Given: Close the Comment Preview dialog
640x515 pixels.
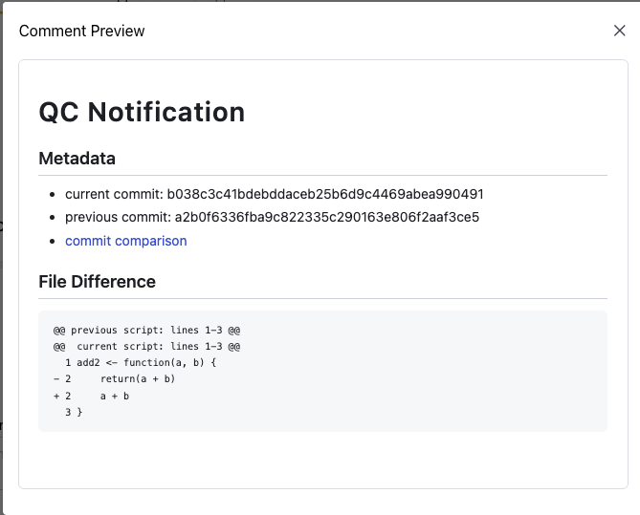Looking at the screenshot, I should [619, 31].
